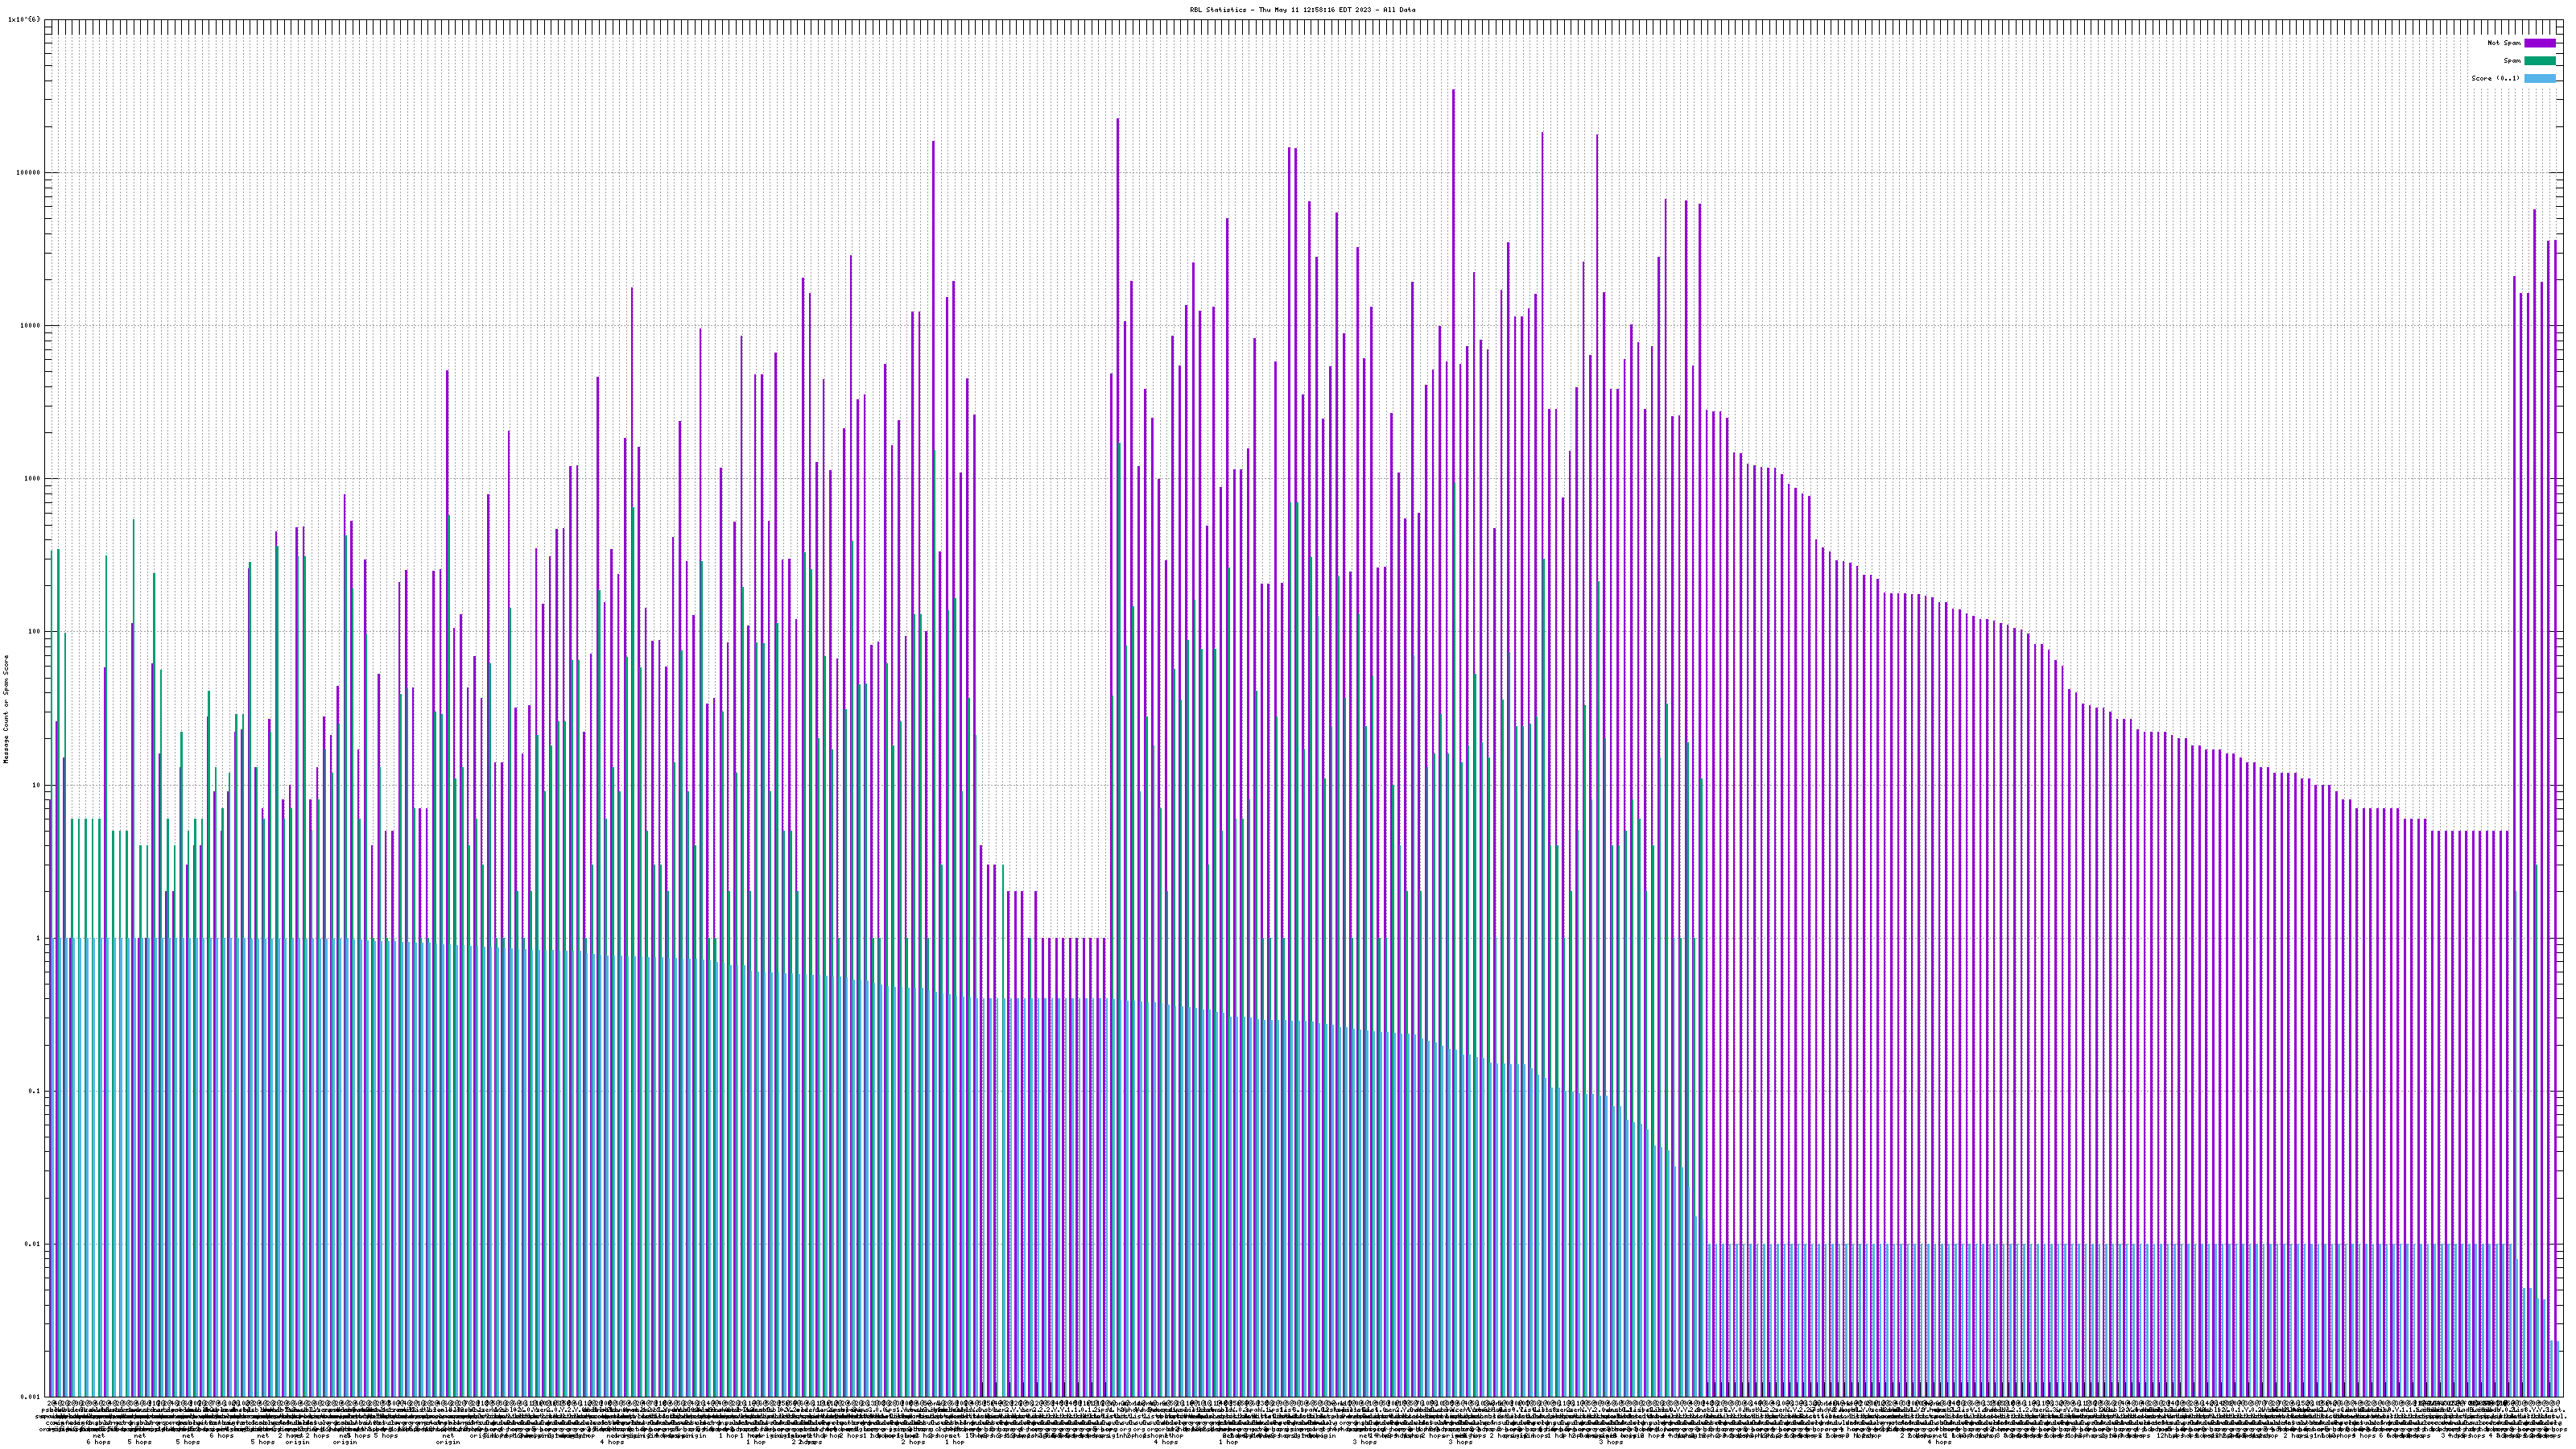Image resolution: width=2576 pixels, height=1449 pixels.
Task: Click the 0.01 y-axis tick label
Action: 34,1244
